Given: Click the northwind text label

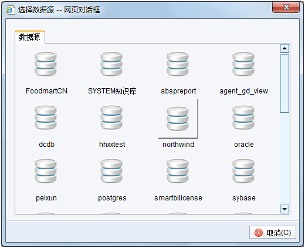Looking at the screenshot, I should pos(178,145).
